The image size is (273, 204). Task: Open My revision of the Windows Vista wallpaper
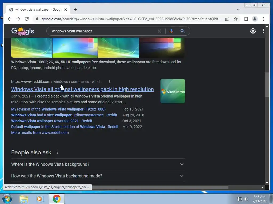point(58,109)
